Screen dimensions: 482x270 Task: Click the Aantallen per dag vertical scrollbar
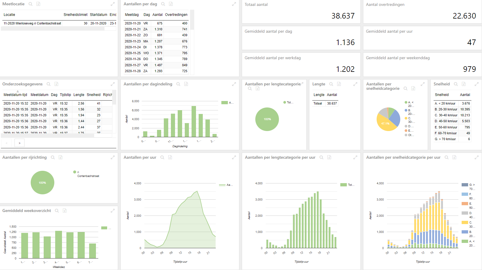192,20
